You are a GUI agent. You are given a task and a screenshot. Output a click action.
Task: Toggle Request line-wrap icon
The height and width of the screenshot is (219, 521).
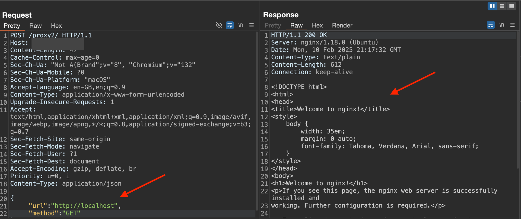pos(230,25)
